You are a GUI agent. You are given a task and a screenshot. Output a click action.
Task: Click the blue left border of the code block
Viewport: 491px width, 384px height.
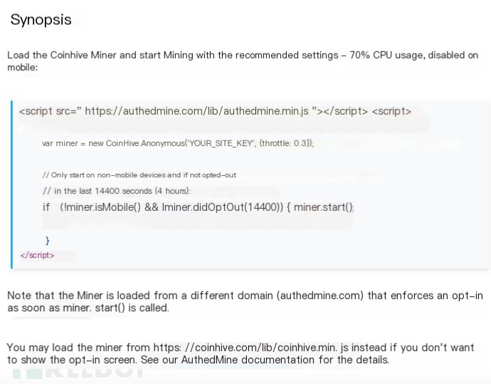[12, 185]
